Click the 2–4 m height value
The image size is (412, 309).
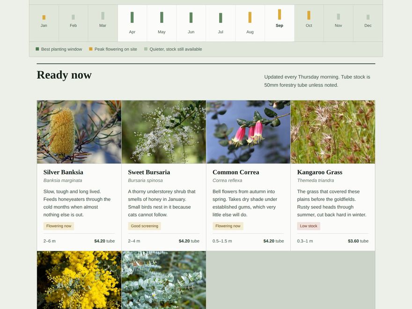point(134,241)
